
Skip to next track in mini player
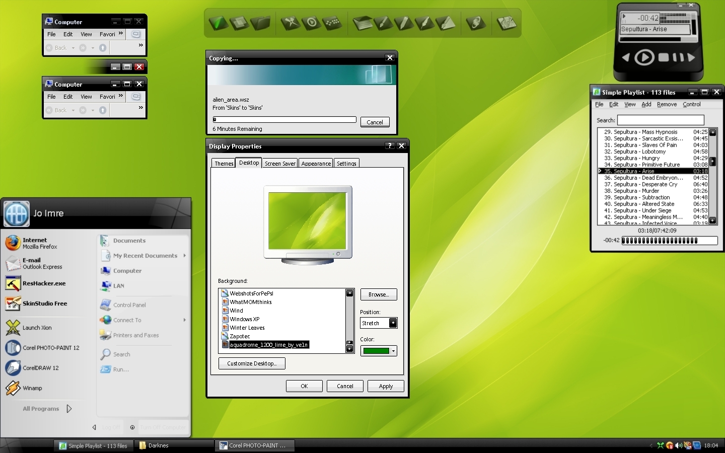coord(691,57)
